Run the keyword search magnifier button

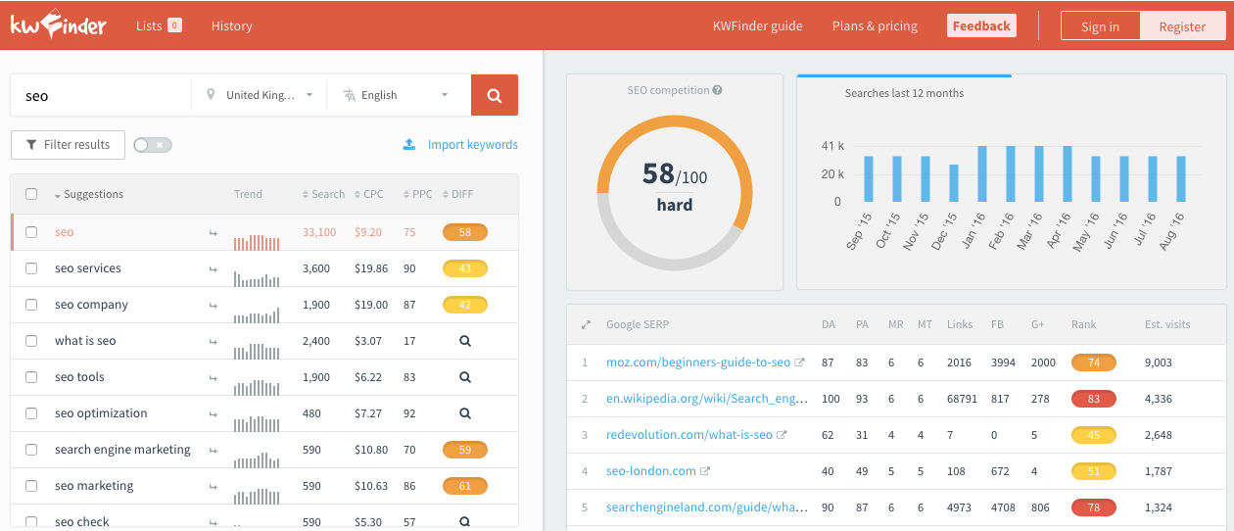click(x=495, y=95)
